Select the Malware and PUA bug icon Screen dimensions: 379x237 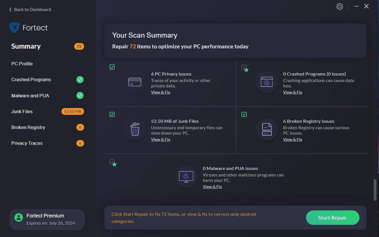point(186,176)
